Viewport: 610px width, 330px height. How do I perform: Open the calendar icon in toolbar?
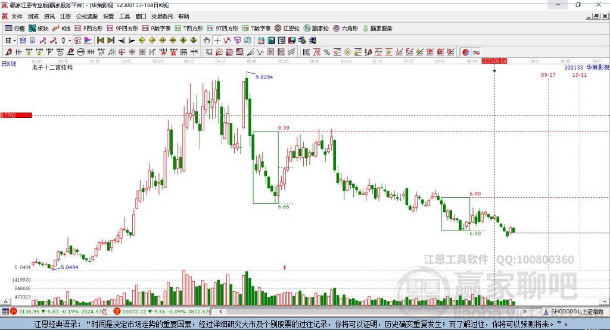261,41
